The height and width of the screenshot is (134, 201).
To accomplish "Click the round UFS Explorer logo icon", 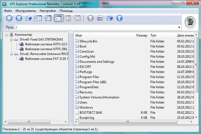I will click(x=190, y=22).
